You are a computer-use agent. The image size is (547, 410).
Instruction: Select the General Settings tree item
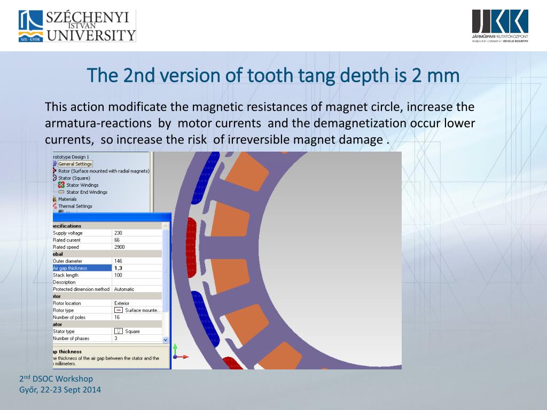coord(75,164)
